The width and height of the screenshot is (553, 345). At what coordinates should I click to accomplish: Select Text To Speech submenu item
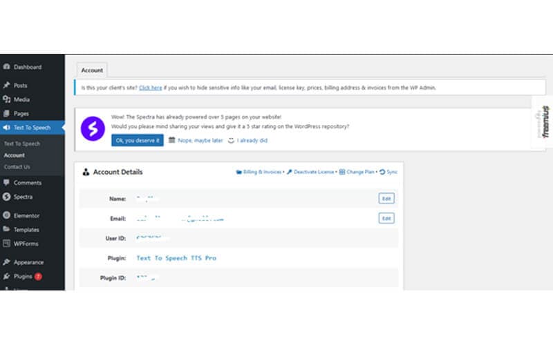point(22,144)
